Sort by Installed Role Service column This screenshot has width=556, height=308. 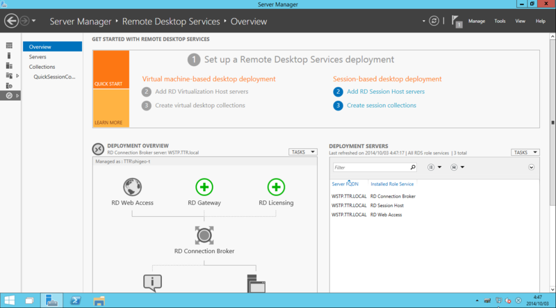point(392,184)
